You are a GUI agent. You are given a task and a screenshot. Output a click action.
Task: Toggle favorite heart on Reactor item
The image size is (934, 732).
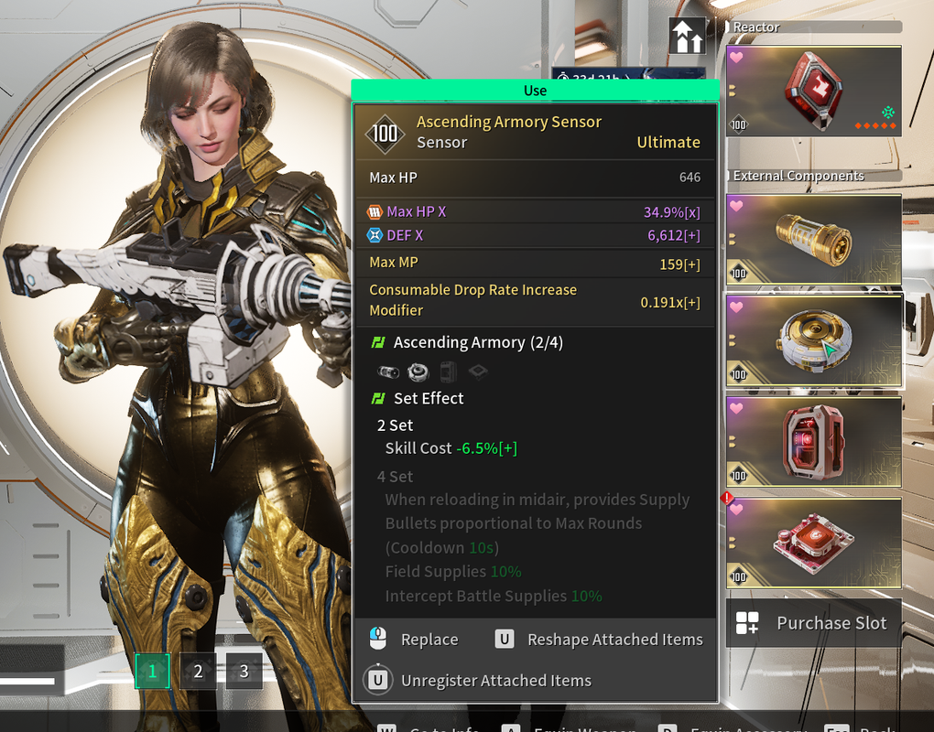coord(736,58)
